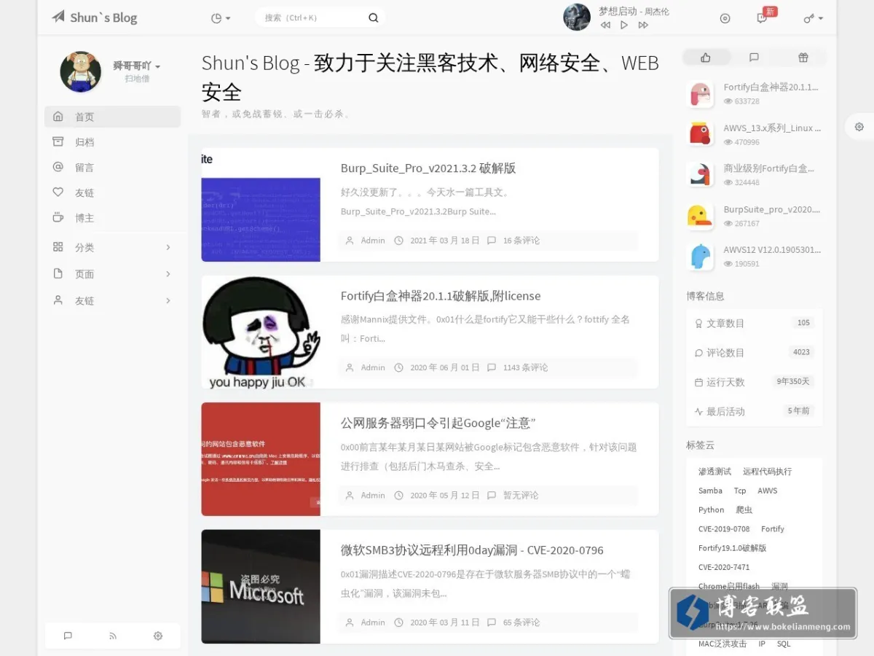Open the key login dropdown
Image resolution: width=874 pixels, height=656 pixels.
814,18
